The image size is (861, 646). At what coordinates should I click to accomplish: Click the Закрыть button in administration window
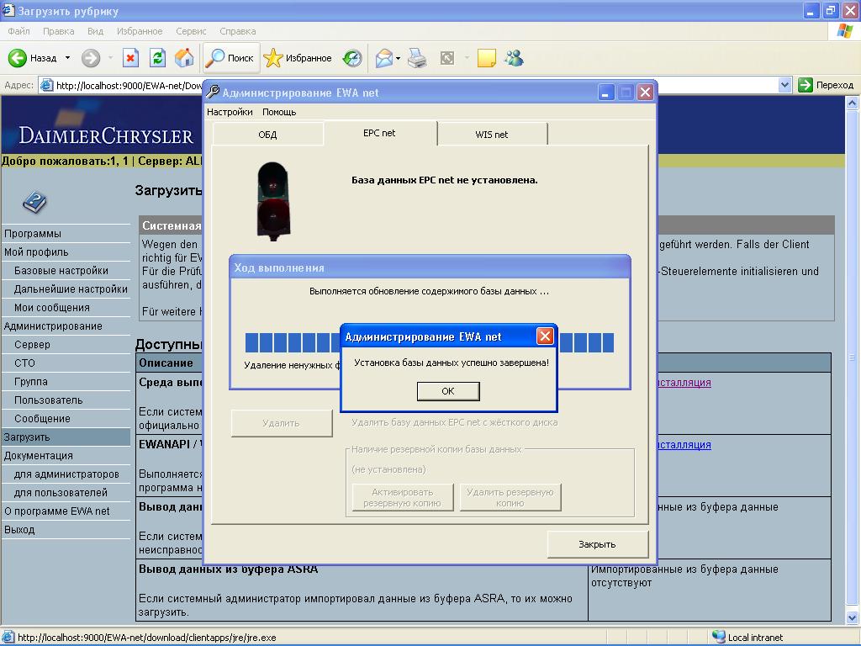[598, 544]
